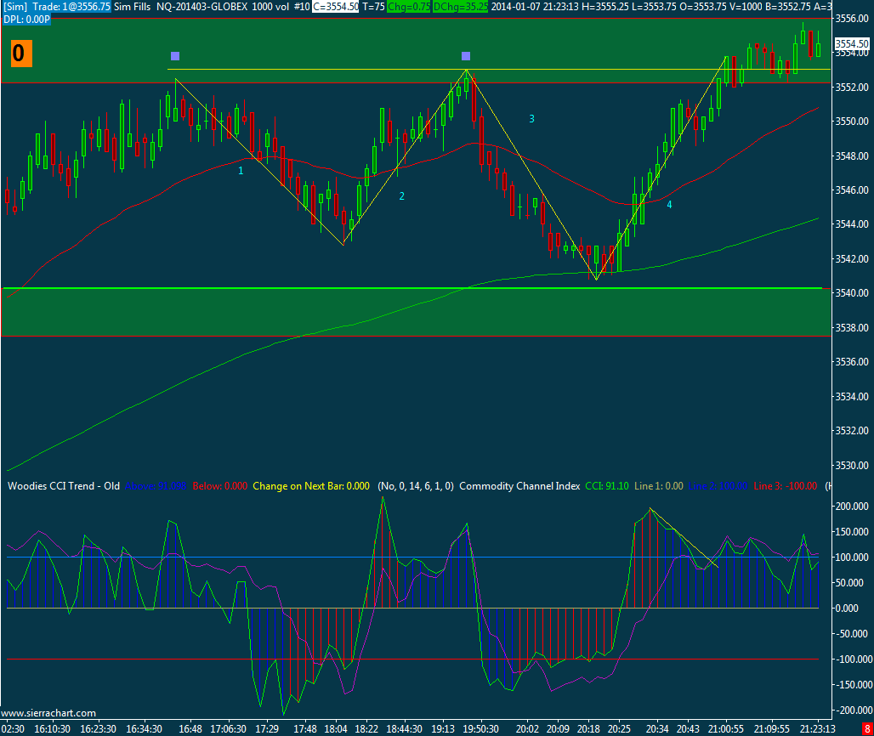Select the cyan wave label 2
Screen dimensions: 874x736
pyautogui.click(x=402, y=196)
